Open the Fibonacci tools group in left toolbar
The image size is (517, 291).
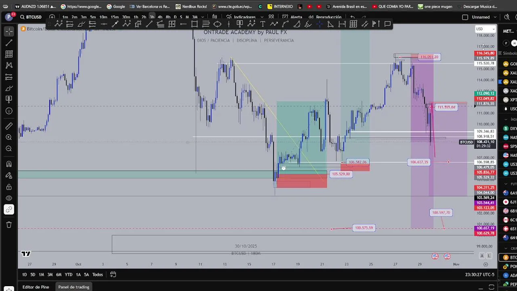(9, 54)
